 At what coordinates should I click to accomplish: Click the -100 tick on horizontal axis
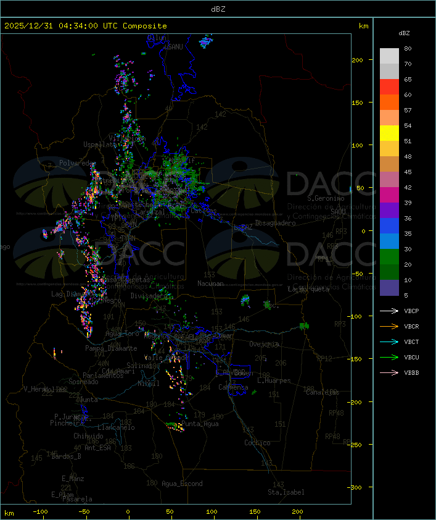40,512
